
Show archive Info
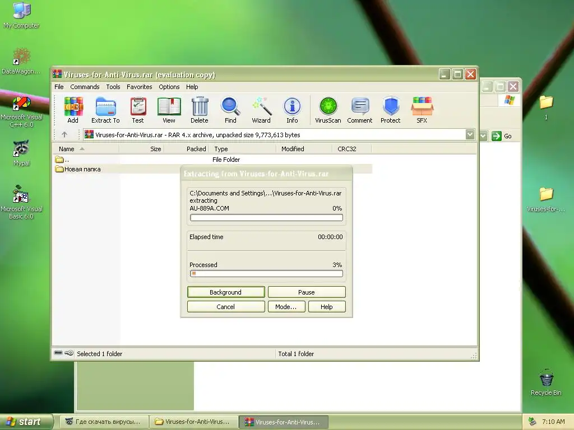[292, 110]
